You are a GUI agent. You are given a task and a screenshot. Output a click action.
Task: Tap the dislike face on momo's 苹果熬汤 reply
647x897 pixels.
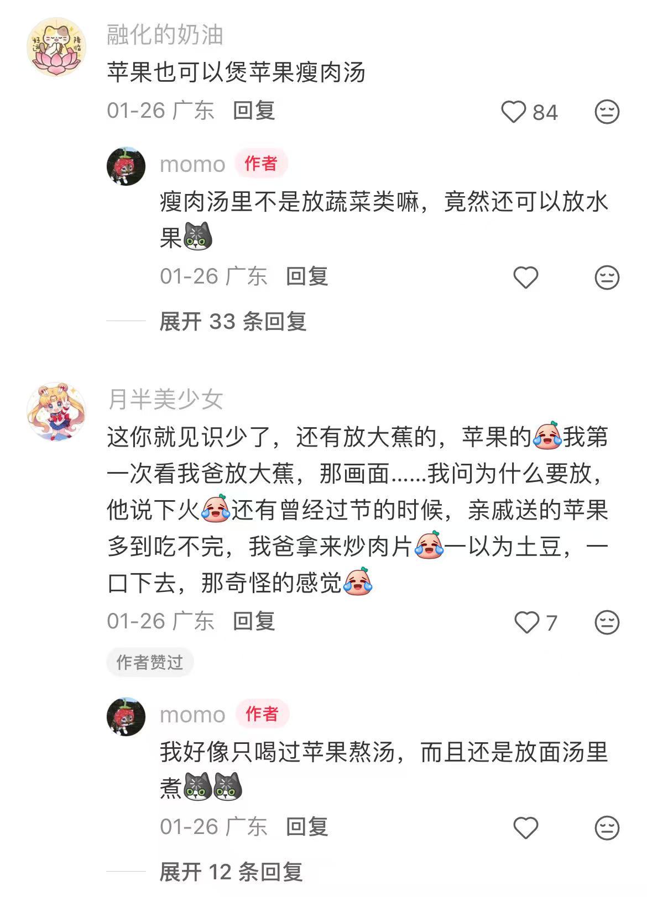point(607,828)
